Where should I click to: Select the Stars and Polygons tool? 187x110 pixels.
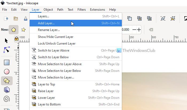tap(7, 81)
